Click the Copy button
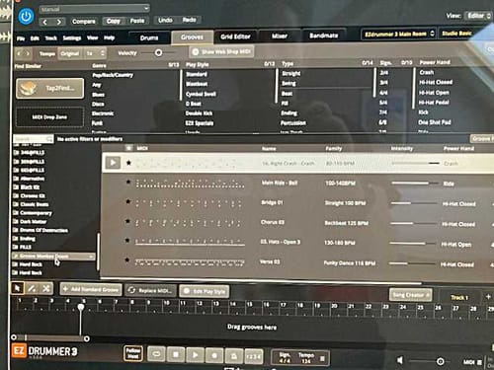Viewport: 494px width, 370px height. coord(113,21)
